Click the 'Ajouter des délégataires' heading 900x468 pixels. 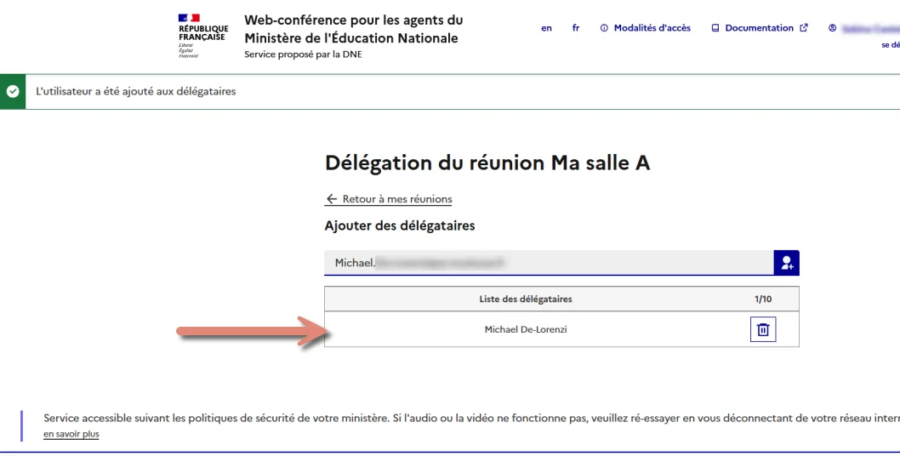[x=400, y=225]
